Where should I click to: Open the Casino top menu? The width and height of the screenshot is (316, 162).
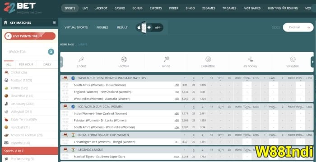pyautogui.click(x=120, y=8)
